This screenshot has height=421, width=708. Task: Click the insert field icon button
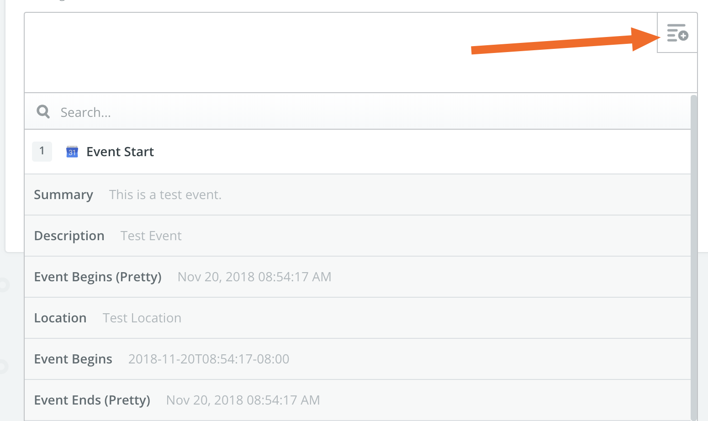coord(677,33)
